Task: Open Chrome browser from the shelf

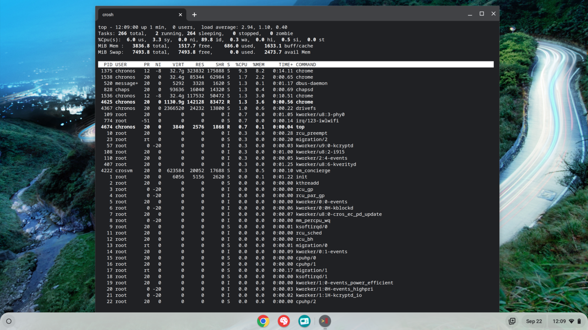Action: pos(263,321)
